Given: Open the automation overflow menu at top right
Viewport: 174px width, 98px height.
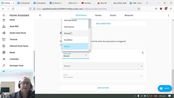Looking at the screenshot, I should tap(169, 15).
